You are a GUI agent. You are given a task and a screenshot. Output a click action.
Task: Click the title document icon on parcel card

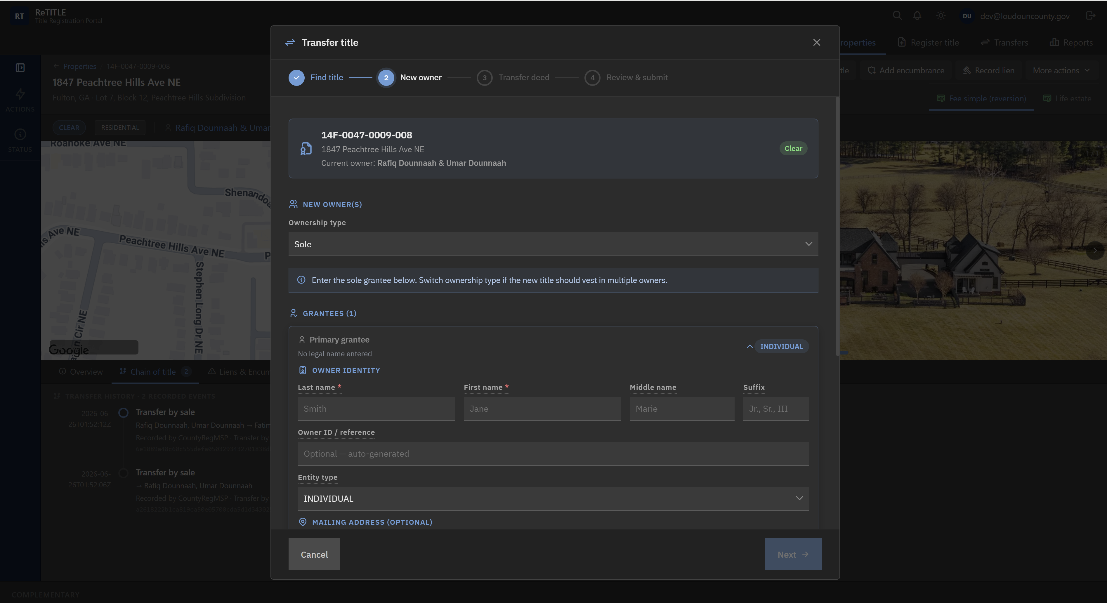click(x=306, y=149)
